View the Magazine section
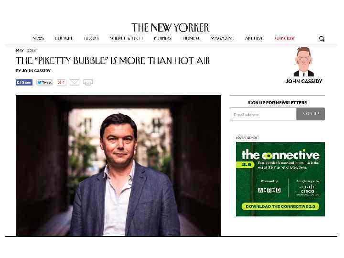This screenshot has height=258, width=344. (222, 38)
